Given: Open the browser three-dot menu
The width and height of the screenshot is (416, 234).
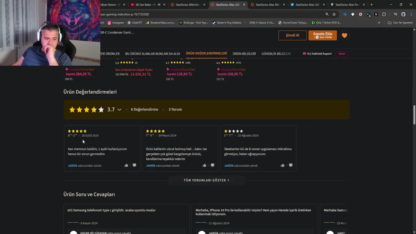Looking at the screenshot, I should point(411,14).
